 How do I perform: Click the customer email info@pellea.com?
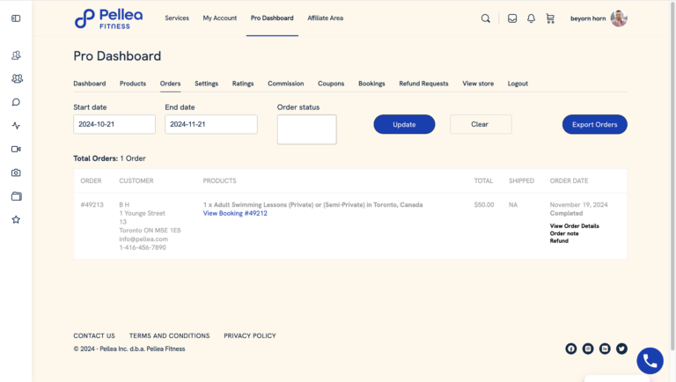[143, 239]
